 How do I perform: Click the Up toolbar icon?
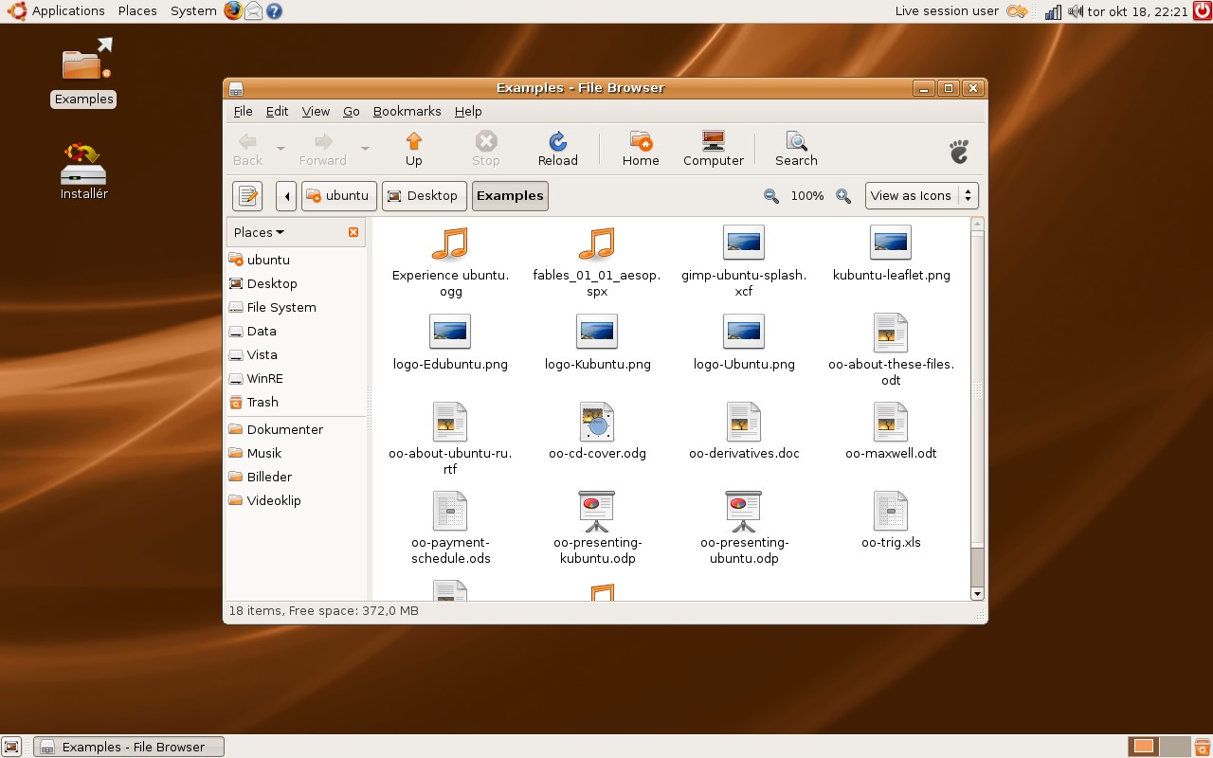click(x=413, y=149)
